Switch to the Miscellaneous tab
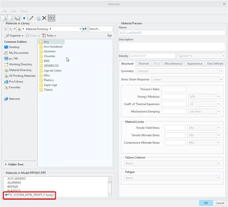228x207 pixels. [x=173, y=63]
